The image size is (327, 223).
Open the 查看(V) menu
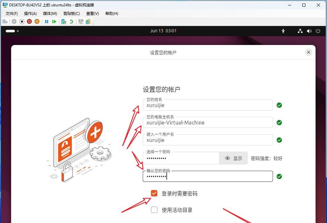pos(92,14)
